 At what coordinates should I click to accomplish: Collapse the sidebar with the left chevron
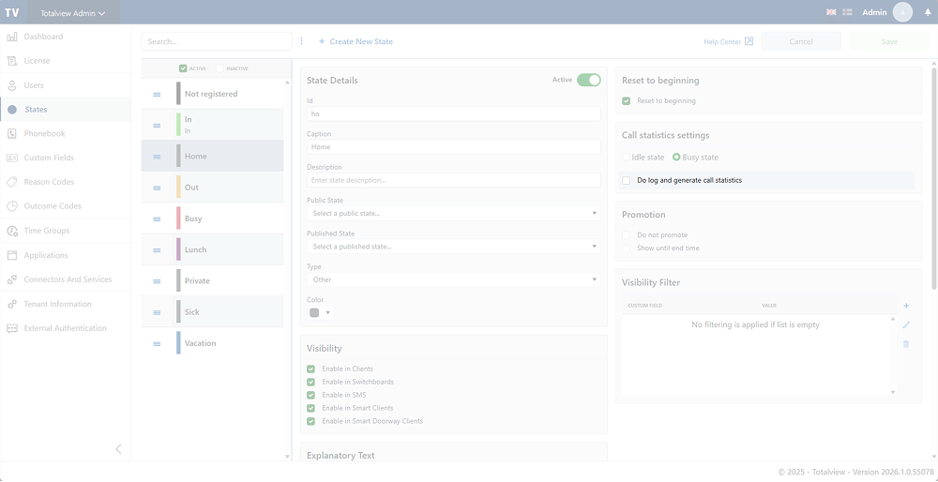coord(118,449)
